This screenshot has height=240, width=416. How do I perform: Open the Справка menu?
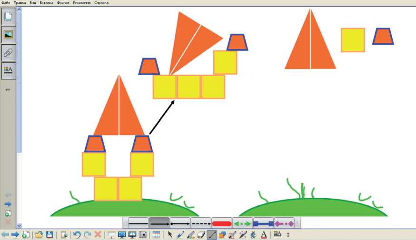101,3
